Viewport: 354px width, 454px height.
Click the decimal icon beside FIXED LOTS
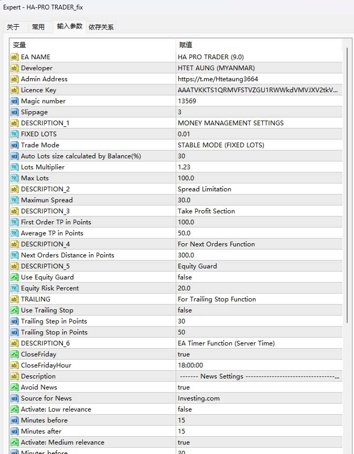tap(15, 134)
